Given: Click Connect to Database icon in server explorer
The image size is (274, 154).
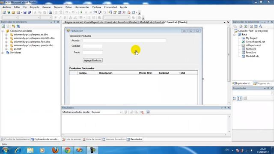Looking at the screenshot, I should 13,26.
